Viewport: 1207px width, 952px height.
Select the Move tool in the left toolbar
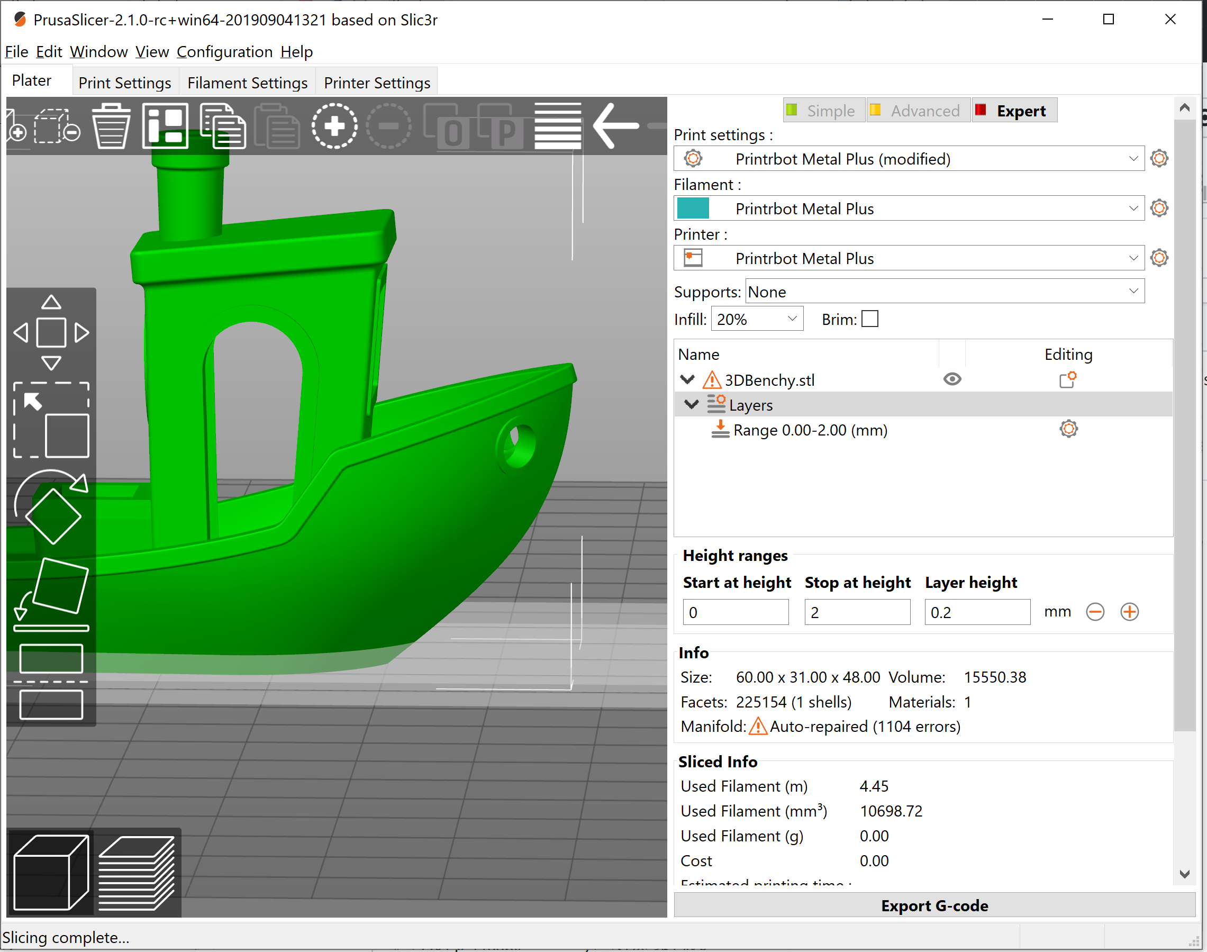pos(51,332)
